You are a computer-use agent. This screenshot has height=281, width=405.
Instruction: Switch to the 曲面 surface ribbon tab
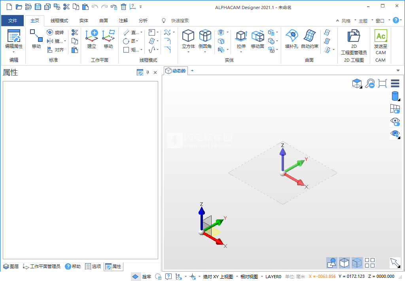pyautogui.click(x=104, y=21)
